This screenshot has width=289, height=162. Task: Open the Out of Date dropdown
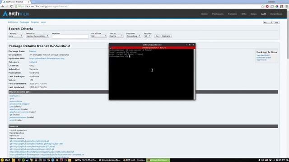coord(99,36)
